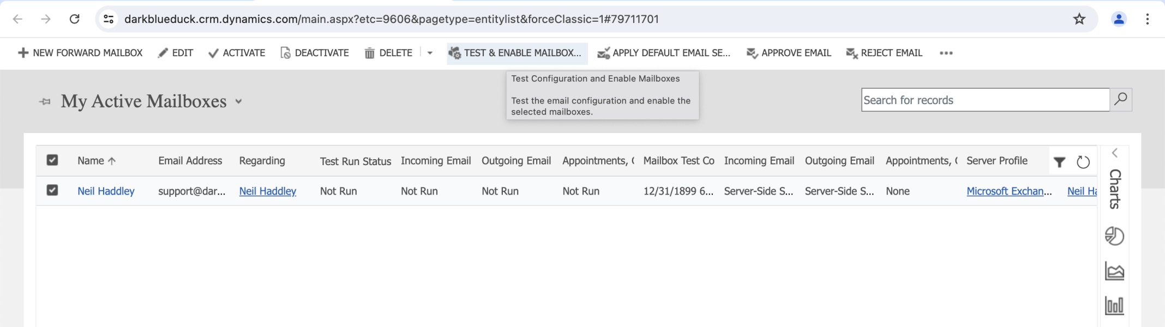Sort by Name column header
Screen dimensions: 1165x327
pos(97,161)
